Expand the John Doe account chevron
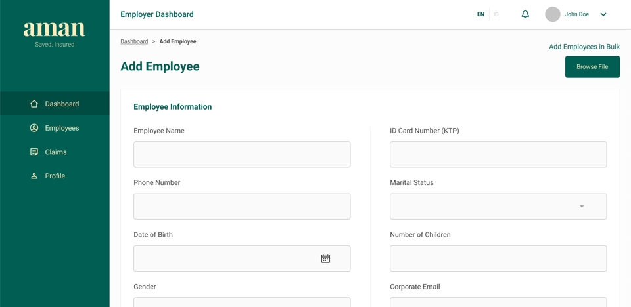This screenshot has height=307, width=631. coord(603,14)
